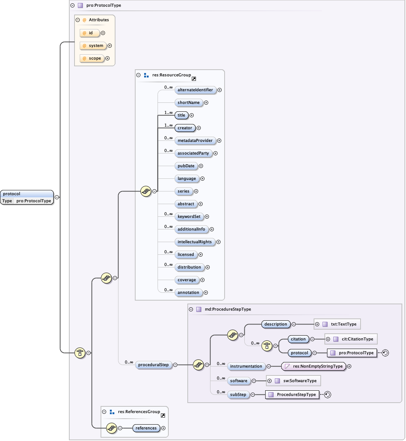Collapse the Attributes group
The width and height of the screenshot is (406, 441).
[78, 20]
